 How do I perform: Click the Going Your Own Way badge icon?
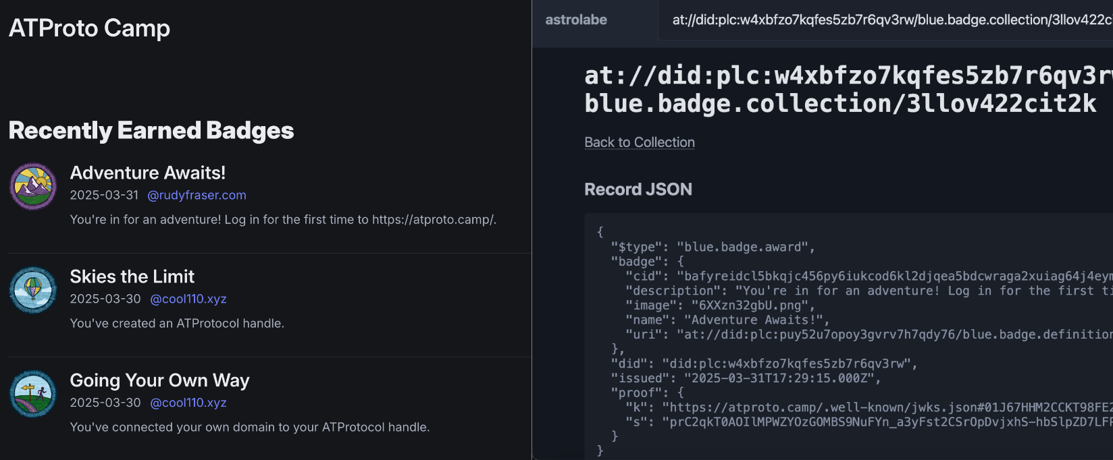[x=33, y=394]
